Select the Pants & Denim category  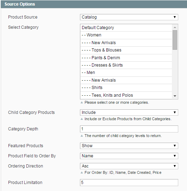point(126,58)
